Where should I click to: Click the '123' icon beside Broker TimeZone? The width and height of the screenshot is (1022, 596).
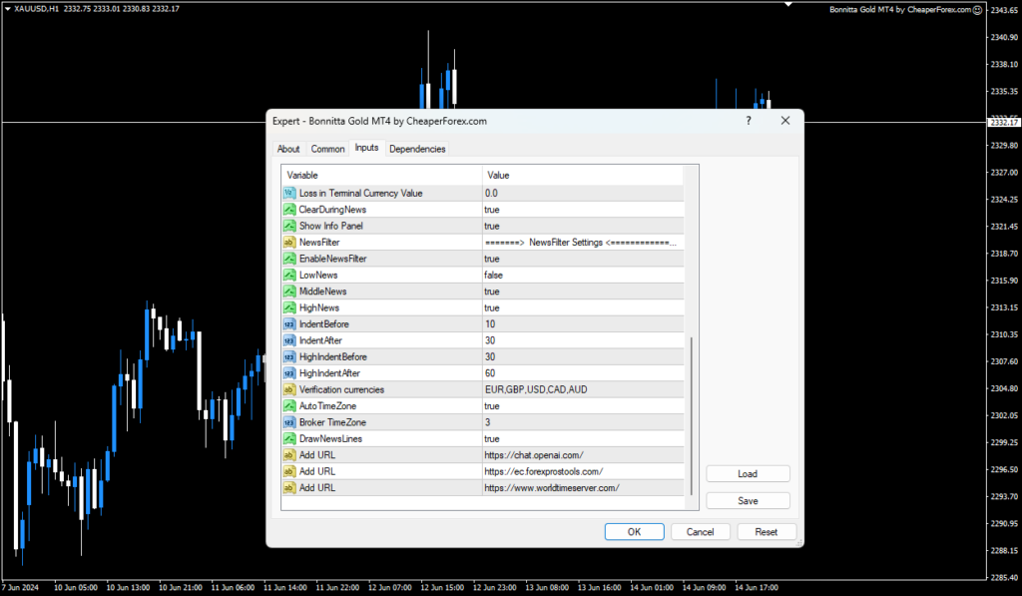pos(288,421)
